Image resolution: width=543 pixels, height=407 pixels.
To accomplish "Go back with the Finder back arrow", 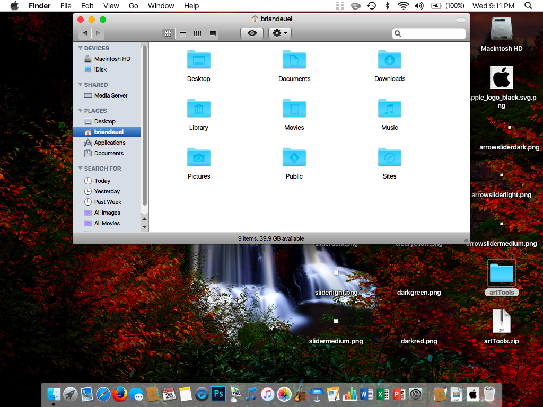I will pos(85,33).
